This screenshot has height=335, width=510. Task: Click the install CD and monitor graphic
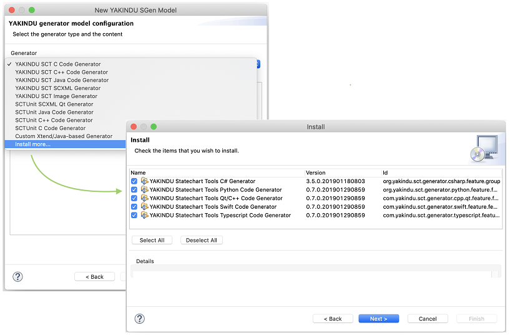(484, 149)
